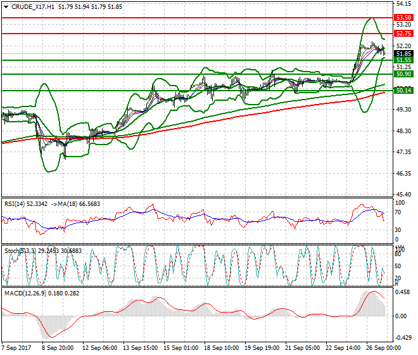This screenshot has width=418, height=355.
Task: Select the 18 Sep 10:00 time label
Action: click(222, 348)
